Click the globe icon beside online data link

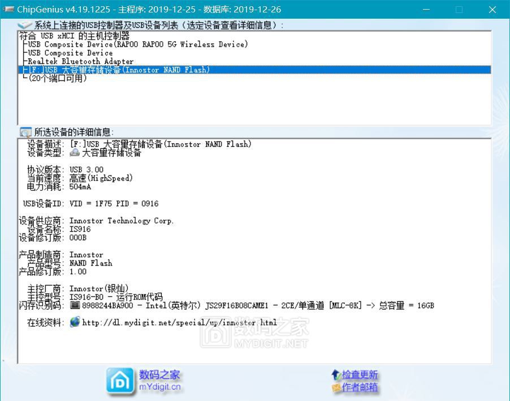tap(75, 322)
